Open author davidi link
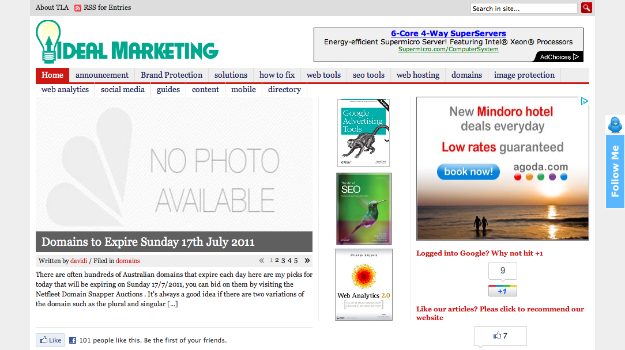Image resolution: width=625 pixels, height=350 pixels. [x=78, y=261]
